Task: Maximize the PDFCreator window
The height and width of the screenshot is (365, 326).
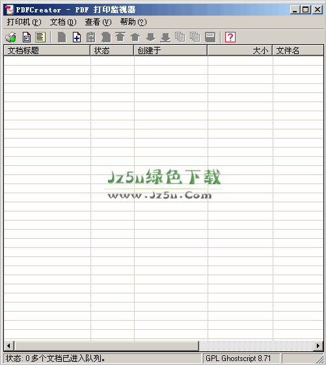Action: pyautogui.click(x=306, y=10)
